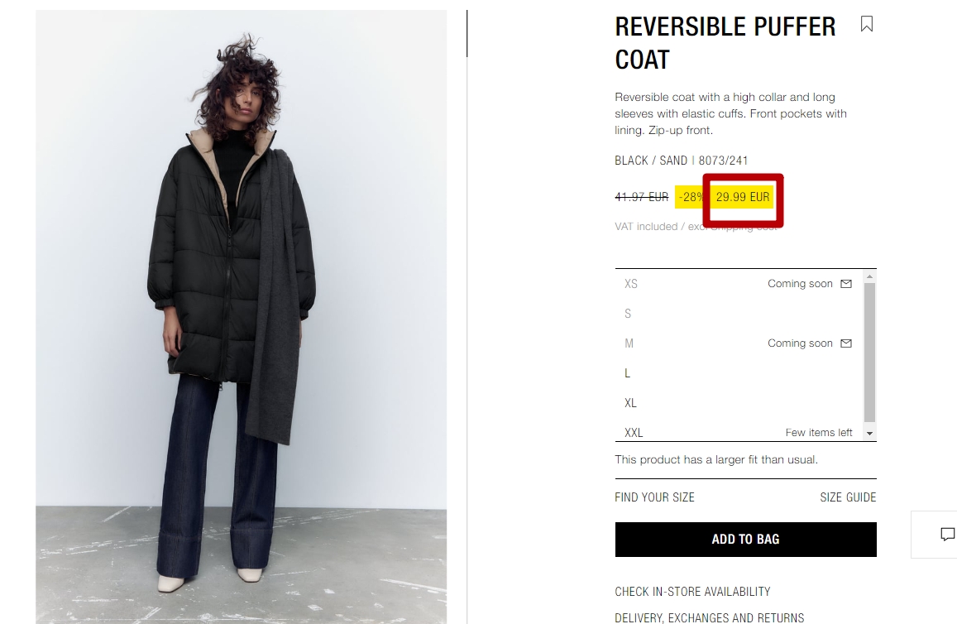Click envelope notify icon for M size
This screenshot has height=624, width=957.
(x=846, y=343)
